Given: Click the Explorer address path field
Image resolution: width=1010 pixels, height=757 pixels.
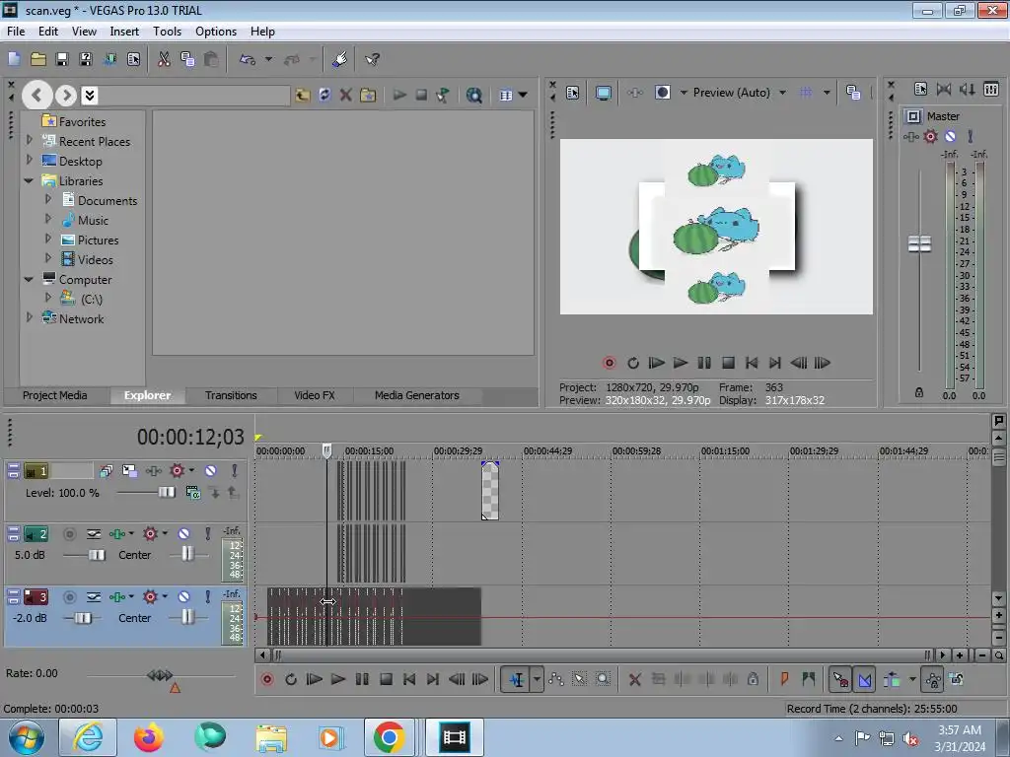Looking at the screenshot, I should (x=194, y=96).
